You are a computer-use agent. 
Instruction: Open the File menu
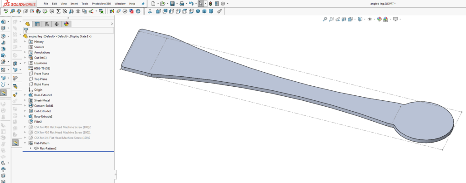point(46,4)
